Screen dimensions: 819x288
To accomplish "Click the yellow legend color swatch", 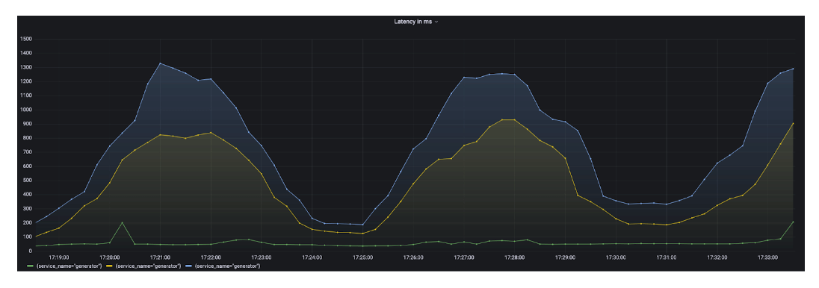I will pyautogui.click(x=110, y=266).
